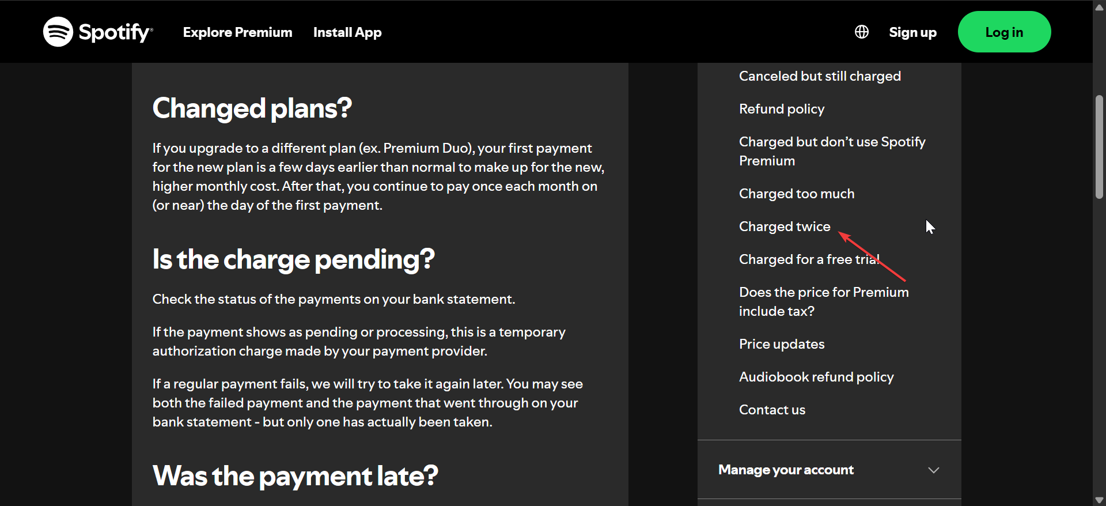The width and height of the screenshot is (1106, 506).
Task: Open the Charged for a free trial link
Action: tap(808, 259)
